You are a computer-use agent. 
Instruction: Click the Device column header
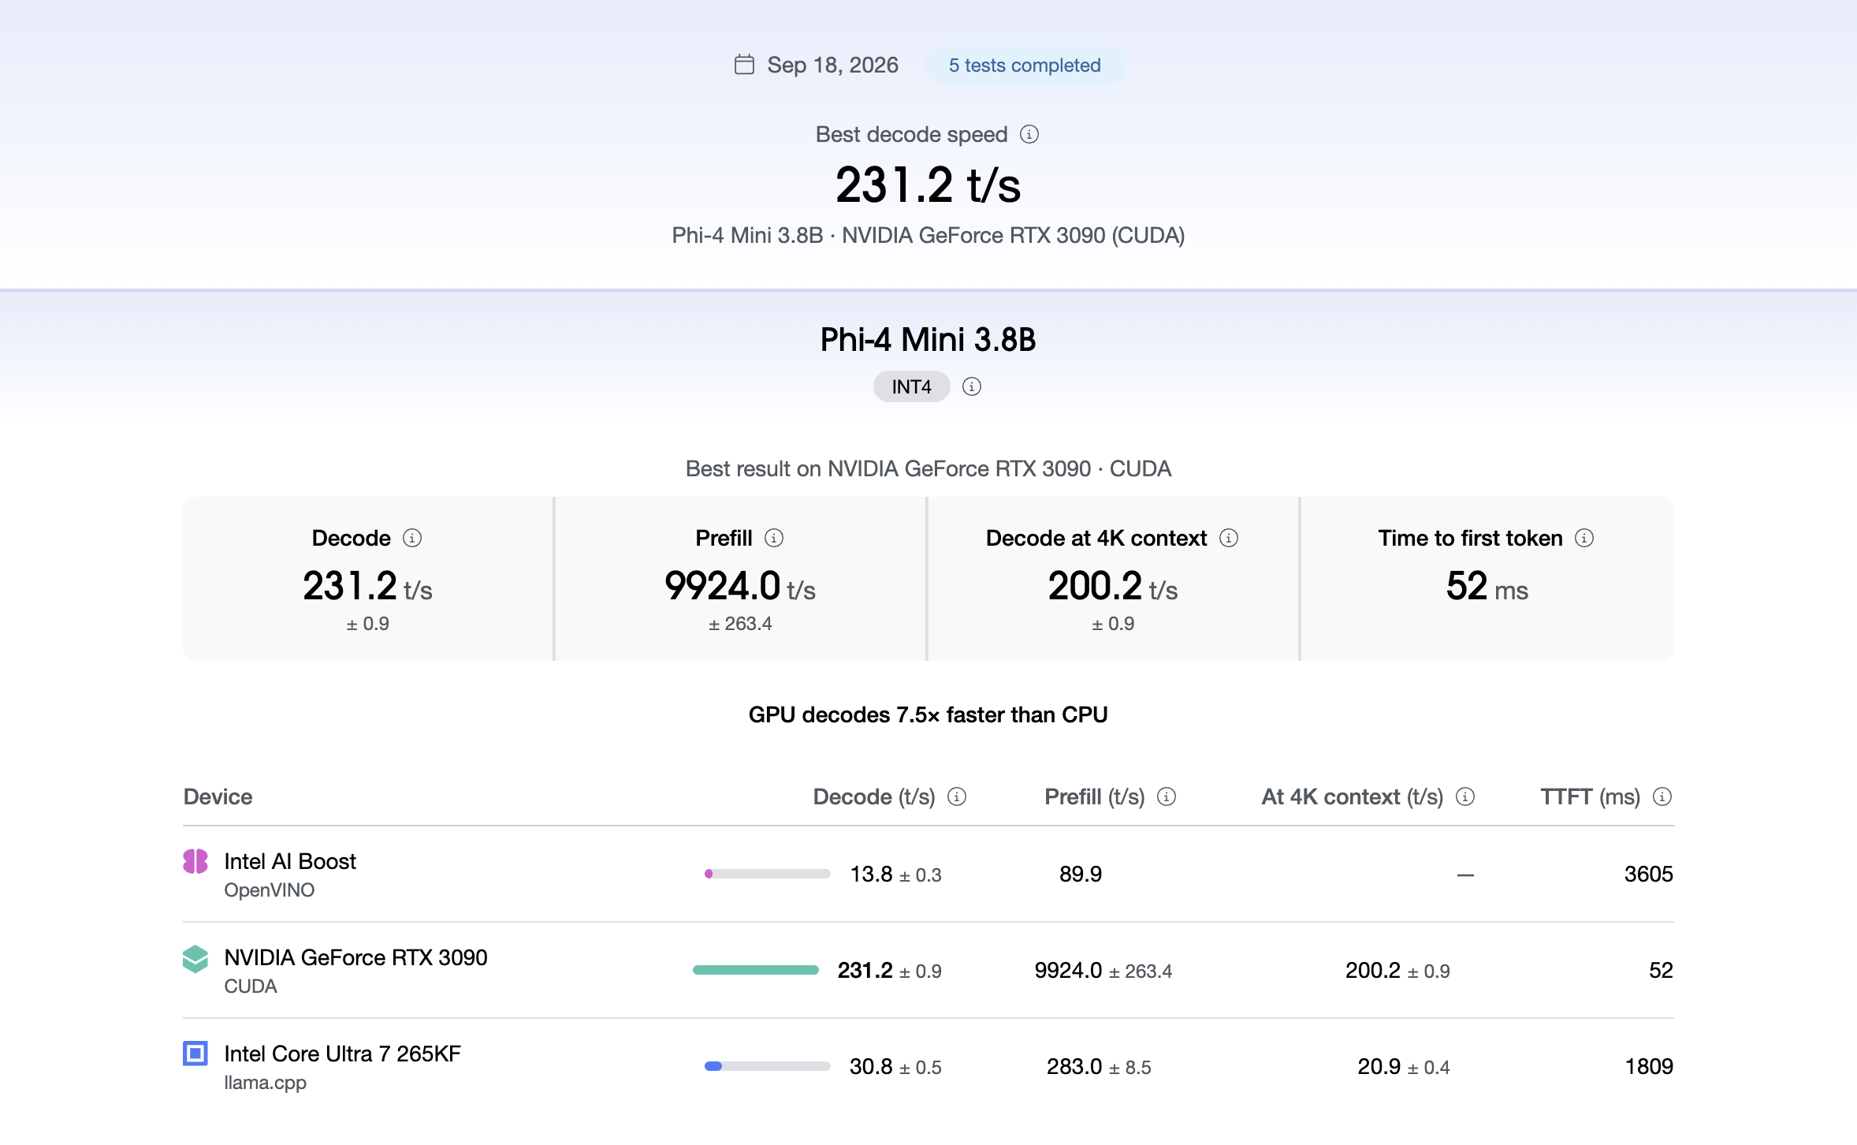(x=218, y=796)
